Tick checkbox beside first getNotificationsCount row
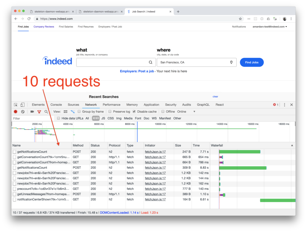 (14, 152)
